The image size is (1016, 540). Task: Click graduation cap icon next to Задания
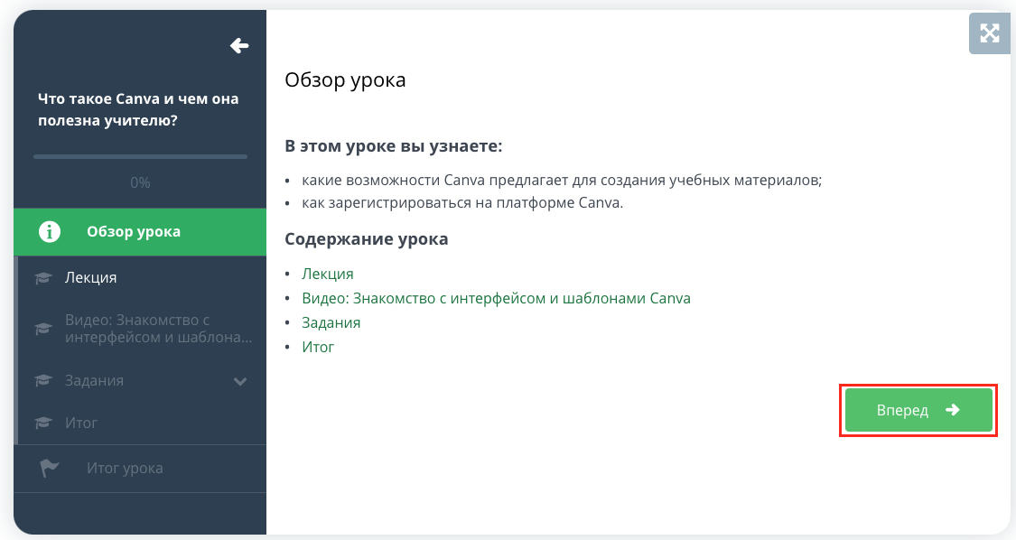[43, 380]
